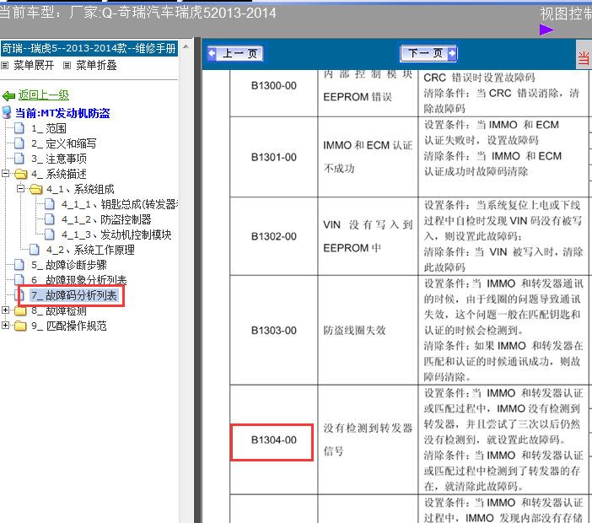Screen dimensions: 592x523
Task: Click folder icon of 8_故障检测
Action: coord(20,311)
